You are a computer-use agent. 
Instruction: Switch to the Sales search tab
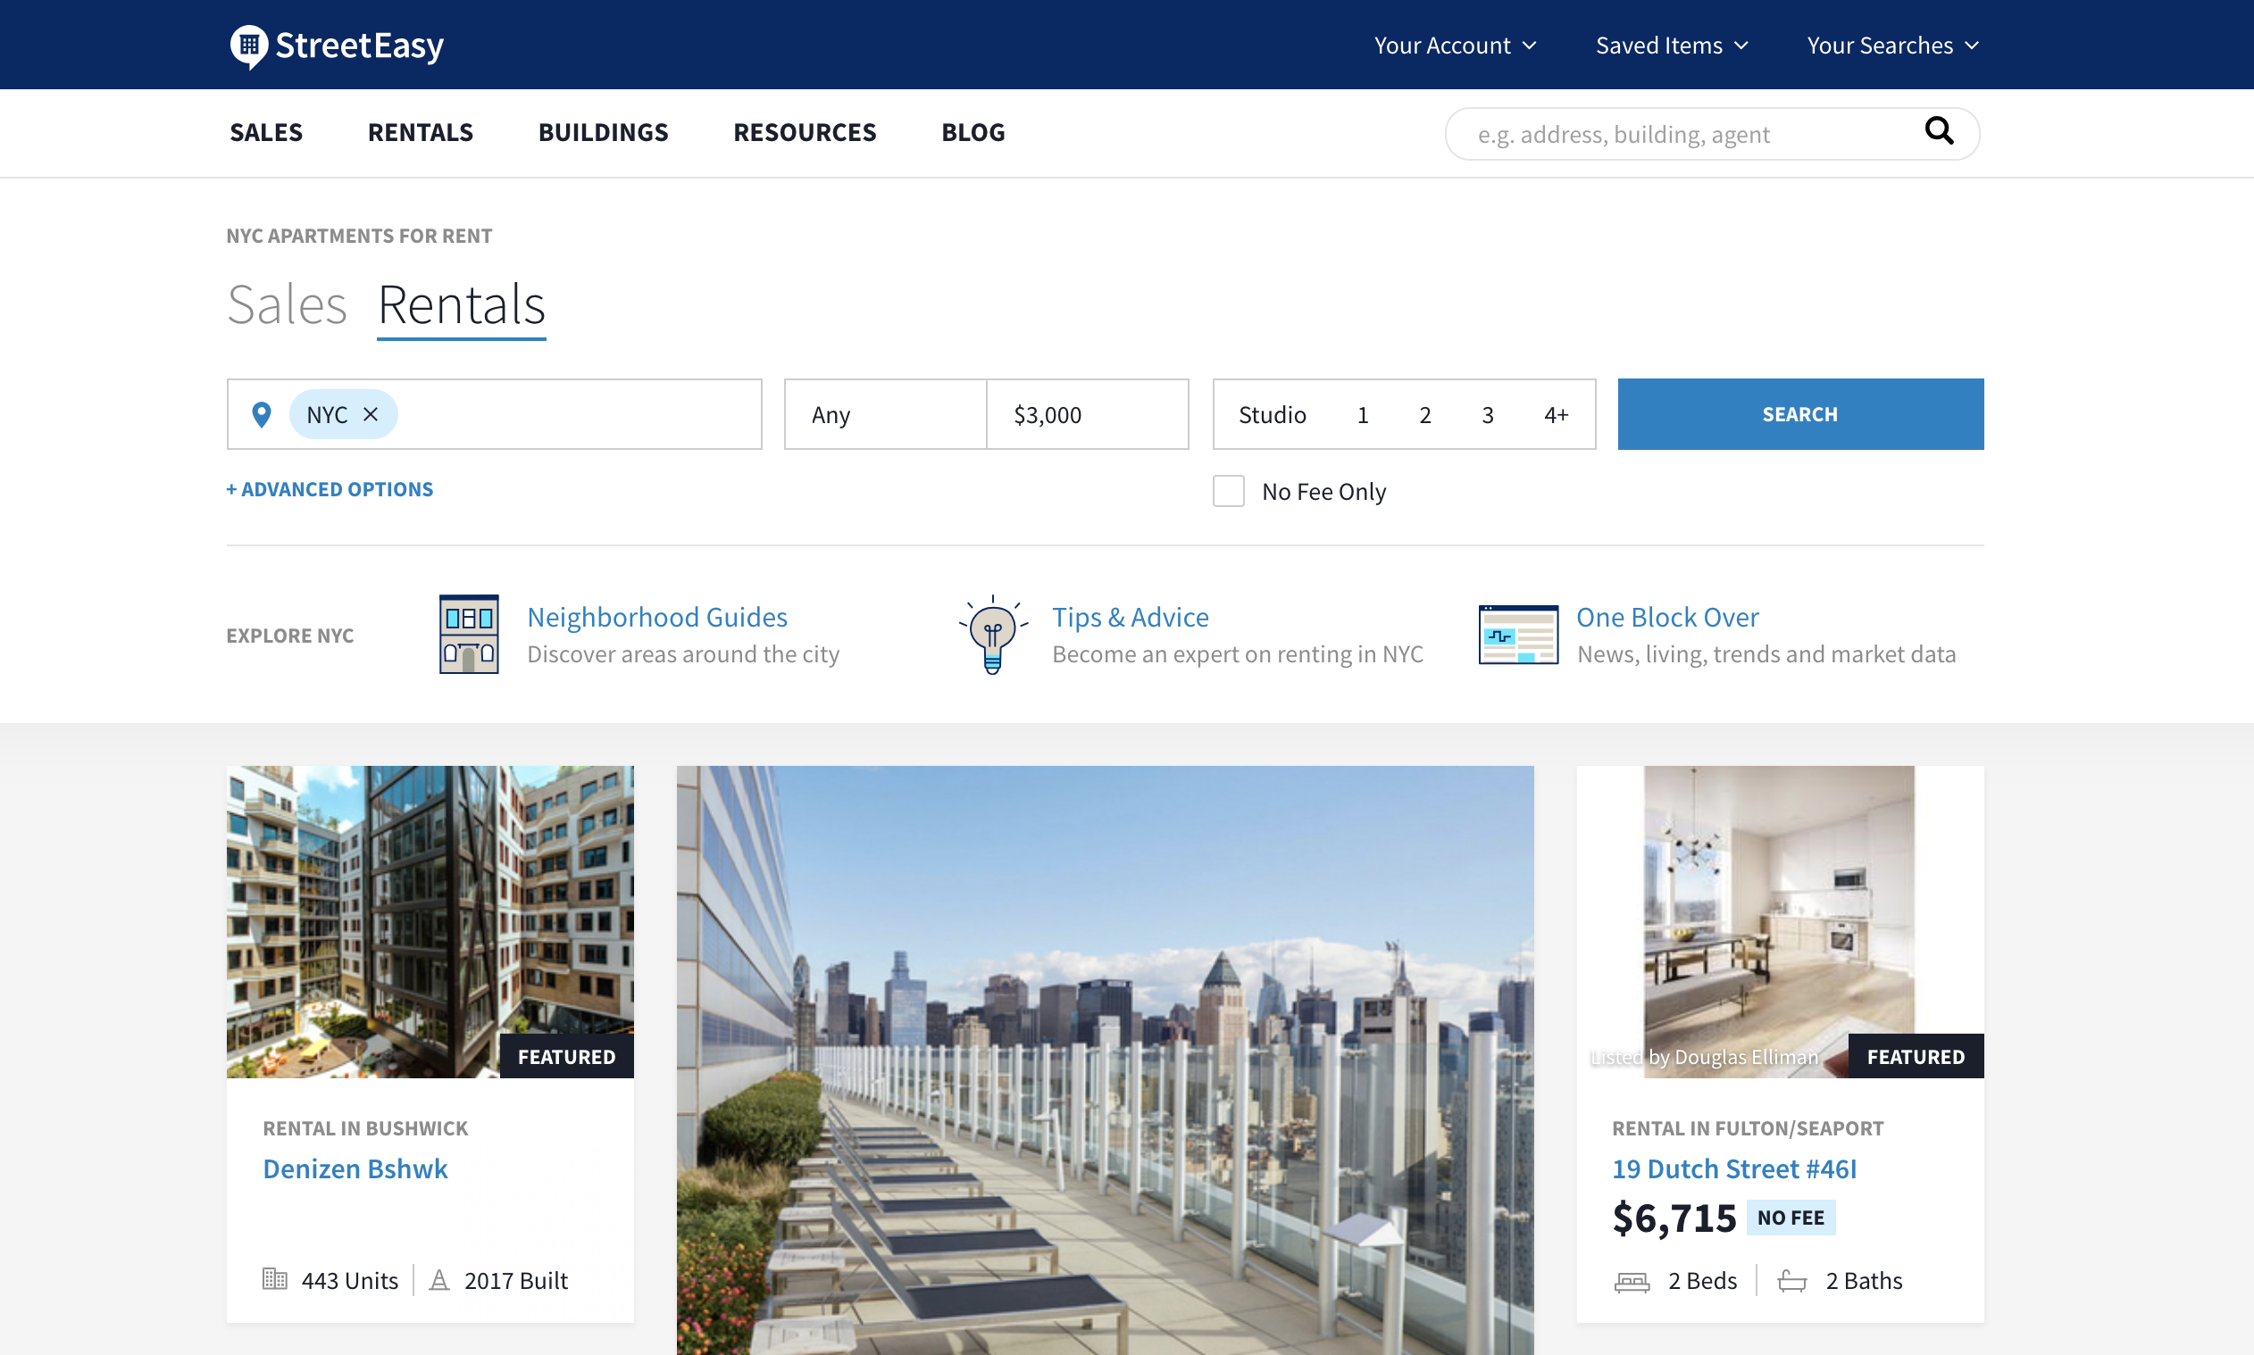287,304
